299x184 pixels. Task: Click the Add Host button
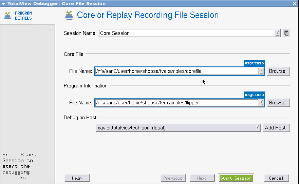pos(277,128)
